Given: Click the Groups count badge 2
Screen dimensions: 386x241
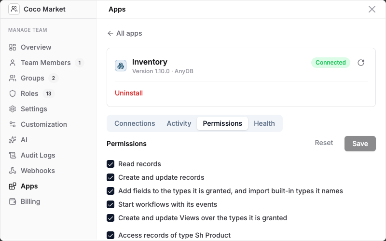Looking at the screenshot, I should point(53,78).
